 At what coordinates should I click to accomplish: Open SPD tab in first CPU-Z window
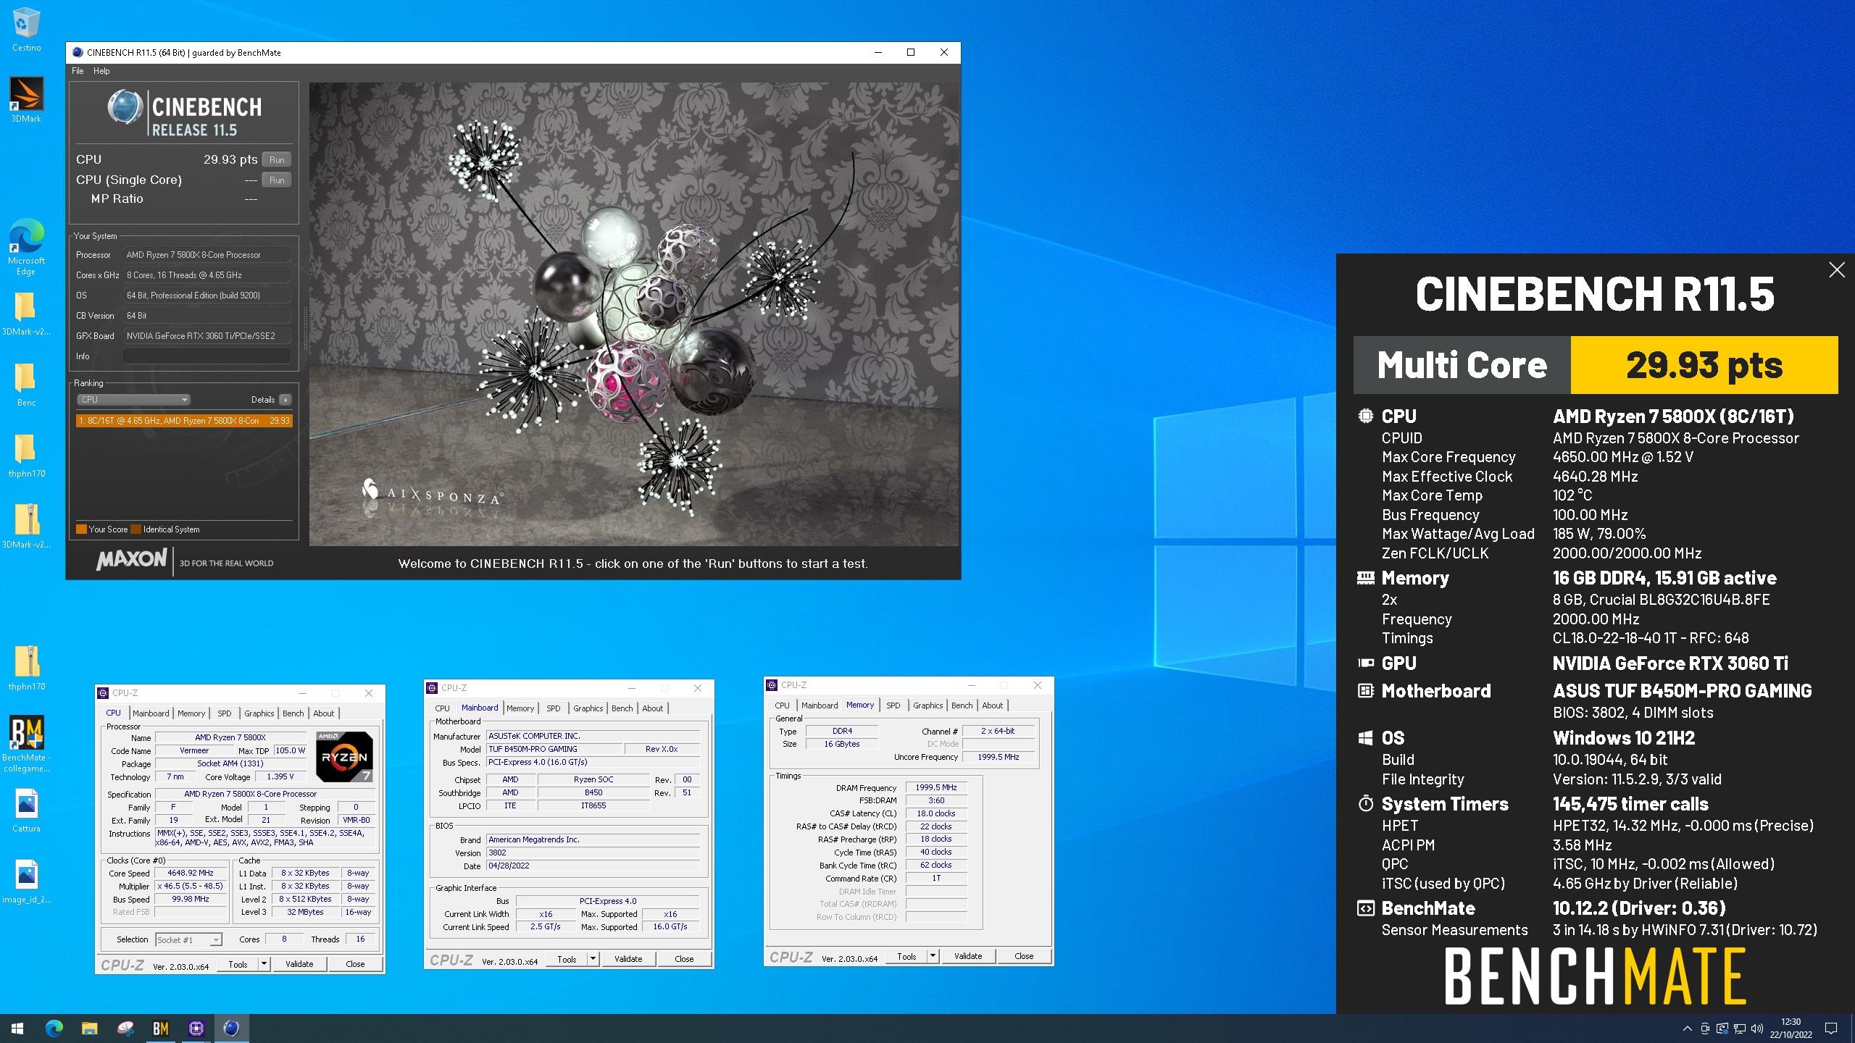[x=225, y=713]
